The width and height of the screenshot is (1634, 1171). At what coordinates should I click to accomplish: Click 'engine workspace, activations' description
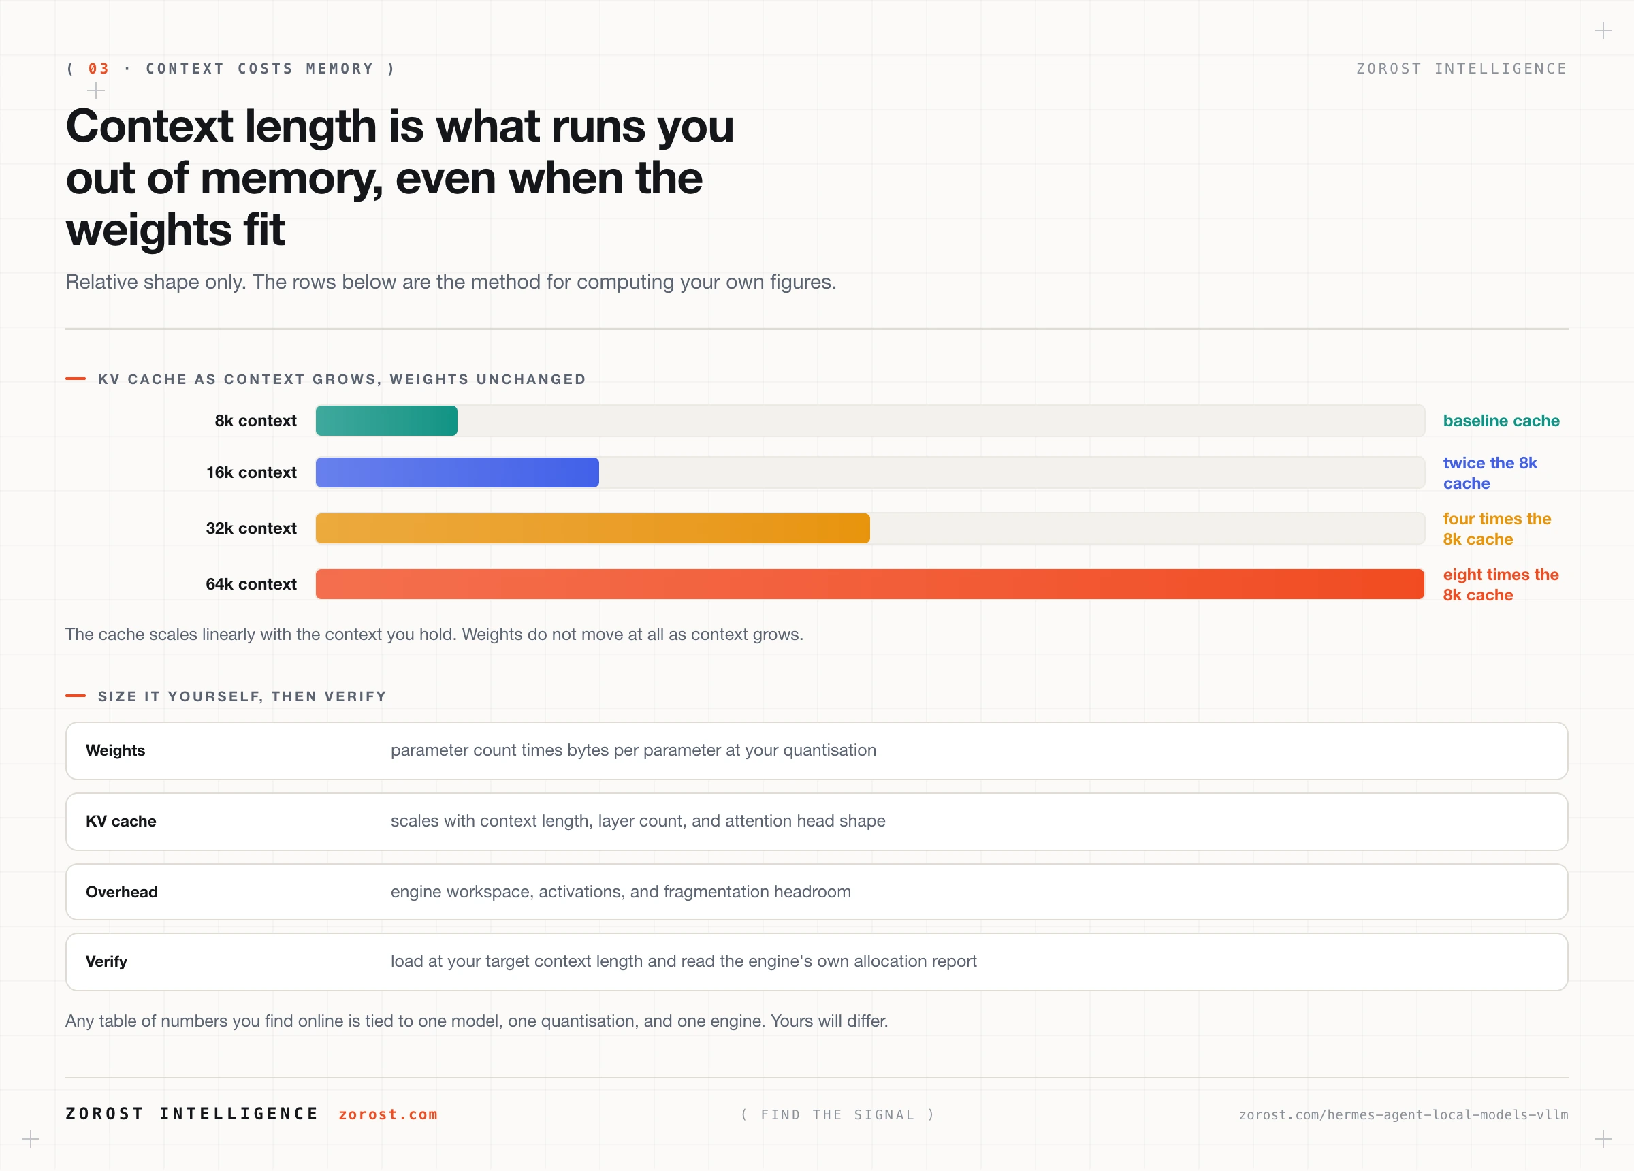point(620,891)
